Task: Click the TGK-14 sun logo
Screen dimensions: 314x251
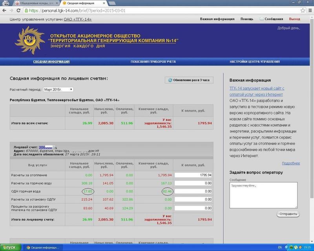Action: point(29,40)
